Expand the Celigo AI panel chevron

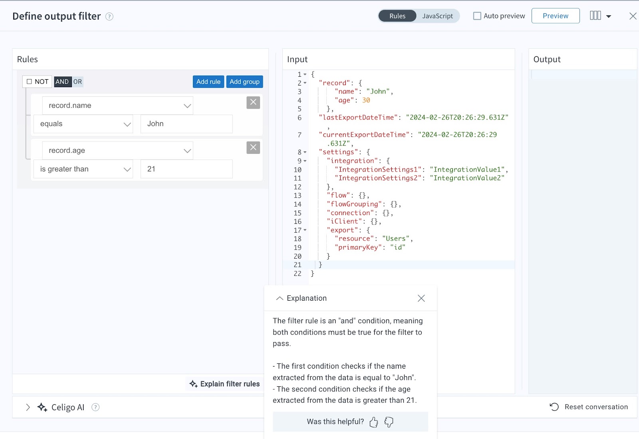coord(28,407)
